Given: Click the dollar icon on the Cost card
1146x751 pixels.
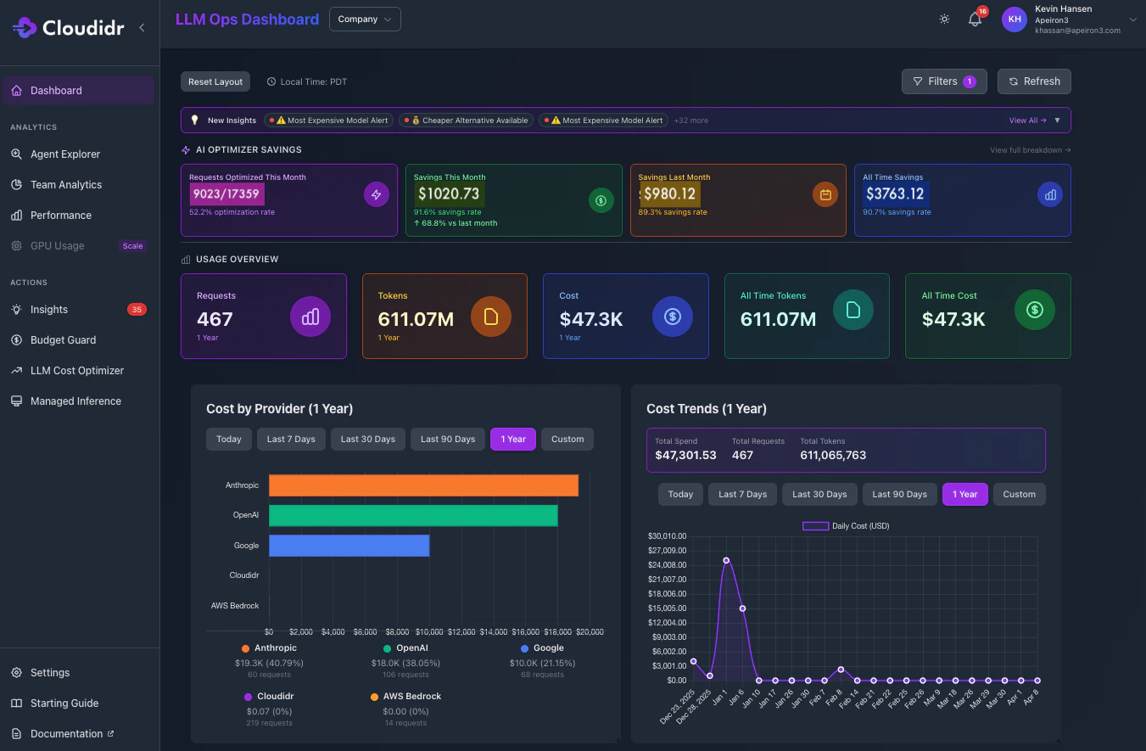Looking at the screenshot, I should (x=672, y=316).
